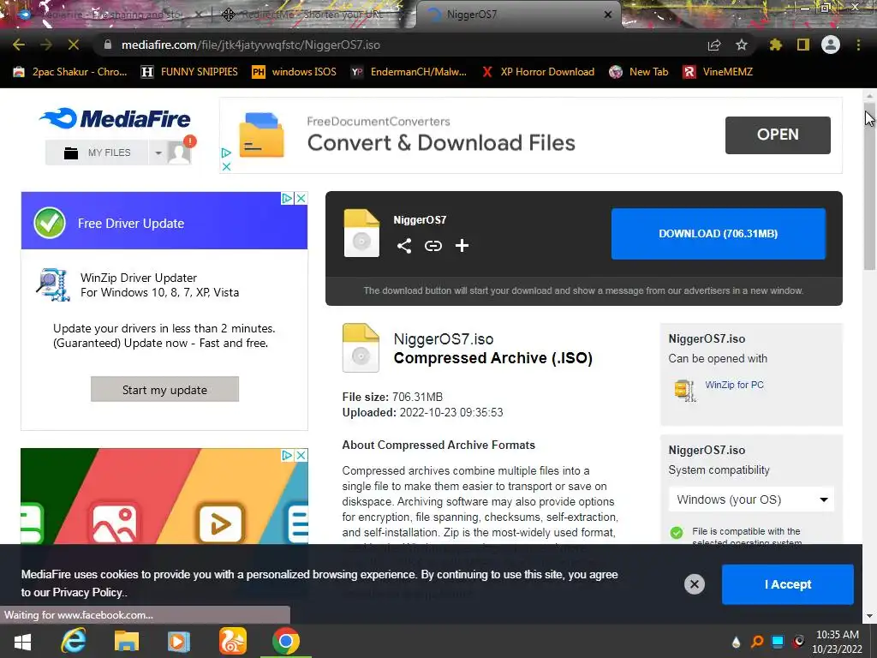Click the I Accept cookie button

[788, 584]
